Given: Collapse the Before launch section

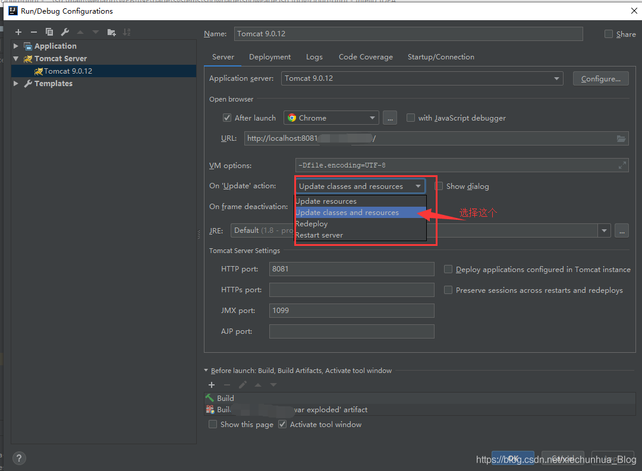Looking at the screenshot, I should pyautogui.click(x=206, y=371).
